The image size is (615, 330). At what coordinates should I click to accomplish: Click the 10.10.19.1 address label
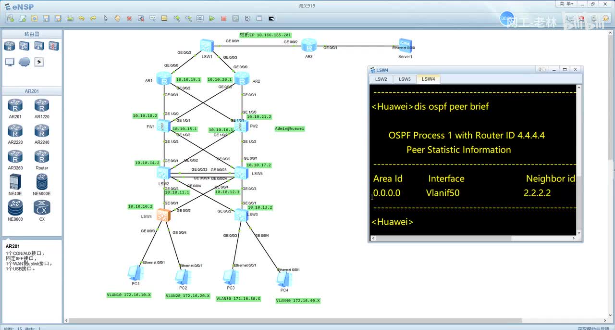188,79
